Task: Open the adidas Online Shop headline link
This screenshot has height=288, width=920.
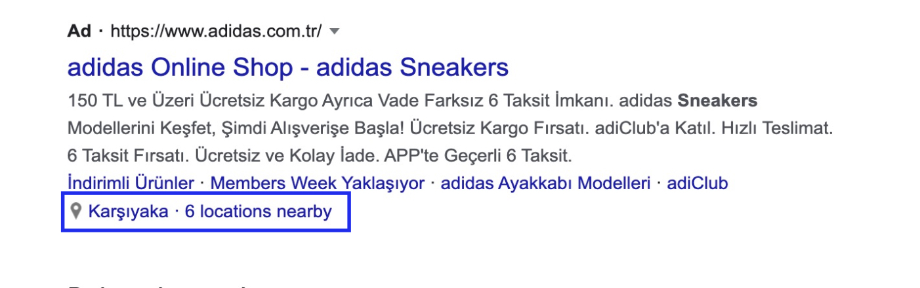Action: (x=288, y=67)
